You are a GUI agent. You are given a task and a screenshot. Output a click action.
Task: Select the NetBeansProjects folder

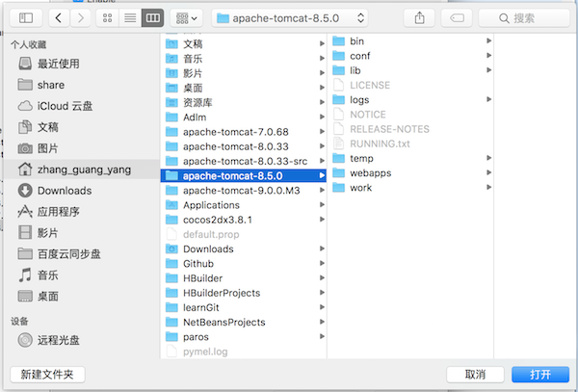(244, 322)
